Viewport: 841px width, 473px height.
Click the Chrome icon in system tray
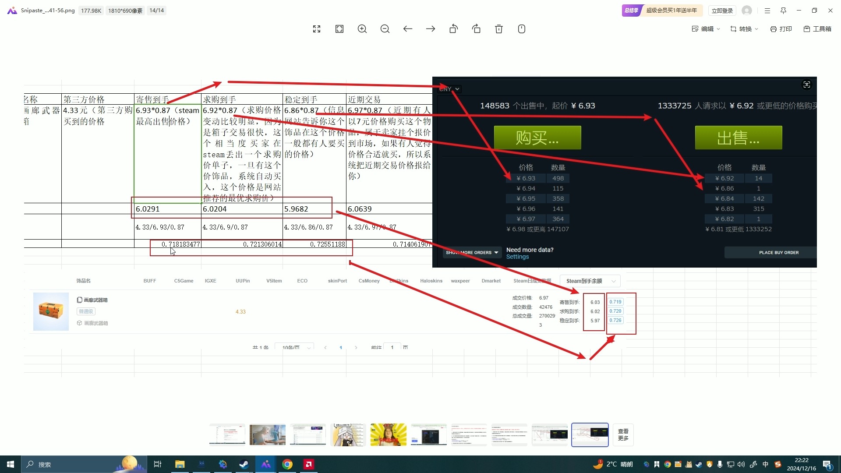(x=667, y=464)
